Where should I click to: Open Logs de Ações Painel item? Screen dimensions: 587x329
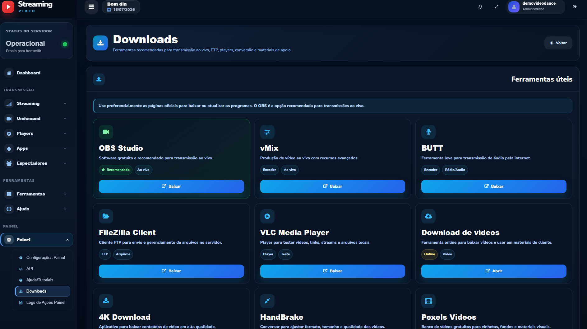point(42,302)
